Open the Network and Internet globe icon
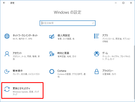This screenshot has height=102, width=135. click(x=7, y=36)
